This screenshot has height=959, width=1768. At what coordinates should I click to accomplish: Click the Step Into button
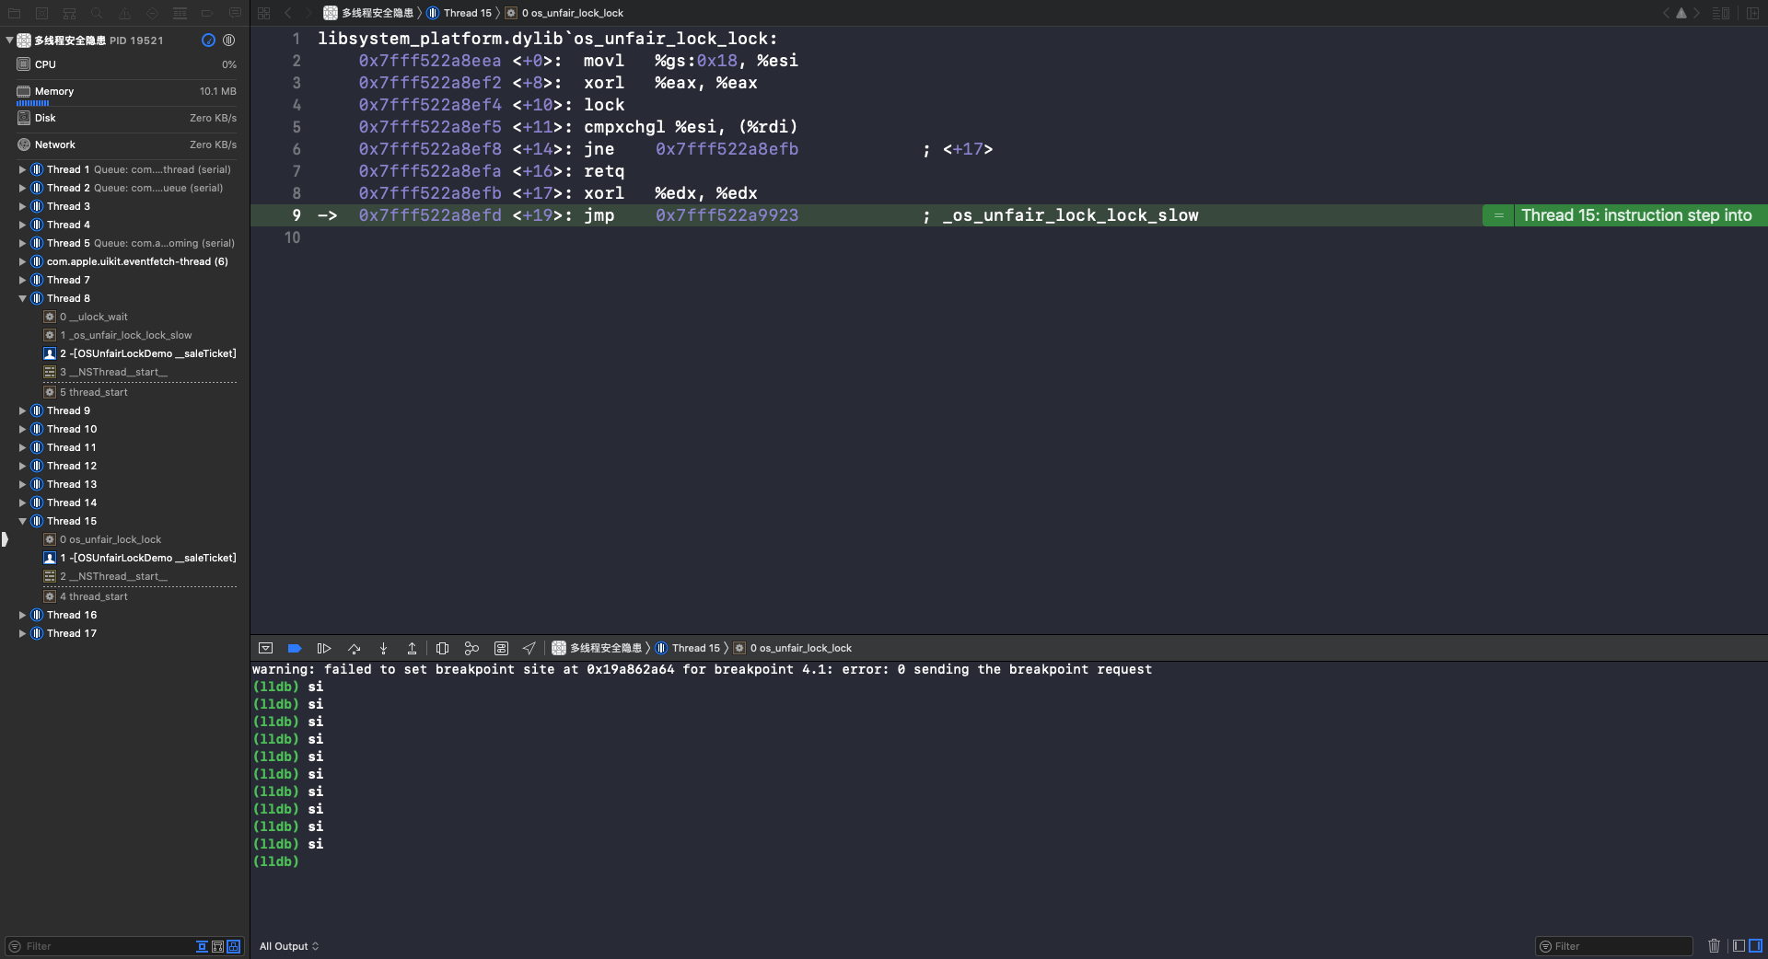tap(384, 648)
